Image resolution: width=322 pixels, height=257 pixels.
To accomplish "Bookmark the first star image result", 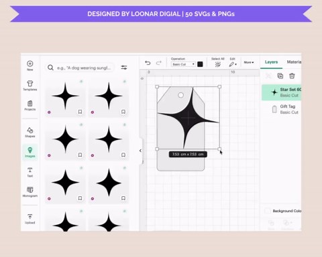I will [80, 112].
